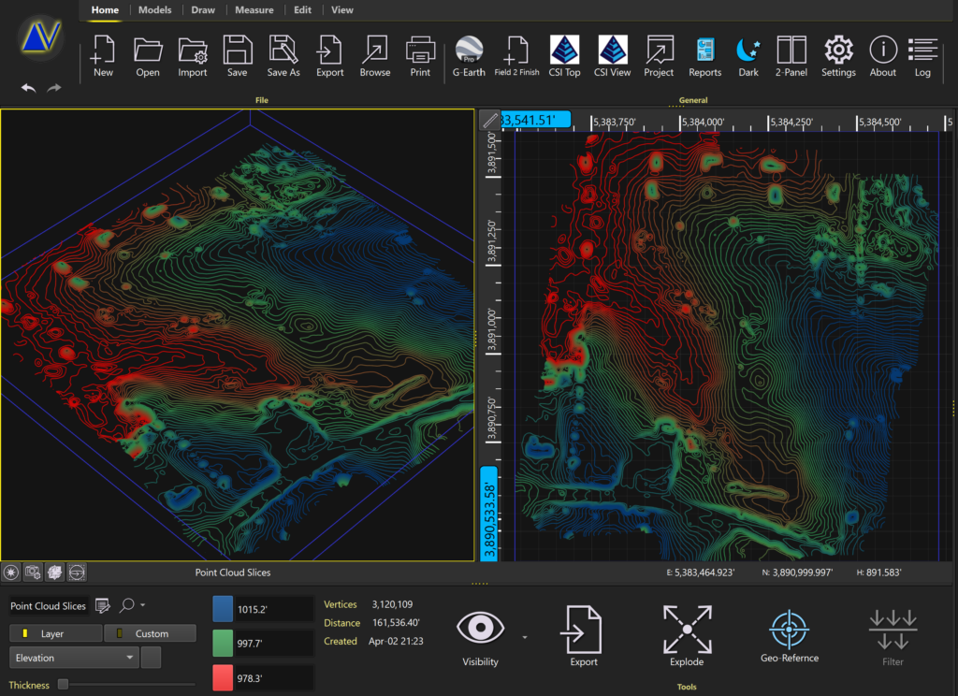The image size is (958, 696).
Task: Click the blue 1015.2' elevation color swatch
Action: click(x=223, y=609)
